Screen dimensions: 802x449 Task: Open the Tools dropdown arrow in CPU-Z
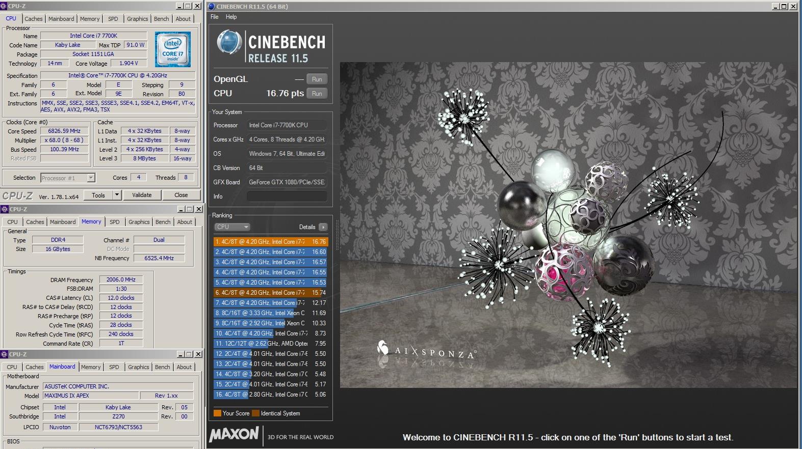pos(117,195)
